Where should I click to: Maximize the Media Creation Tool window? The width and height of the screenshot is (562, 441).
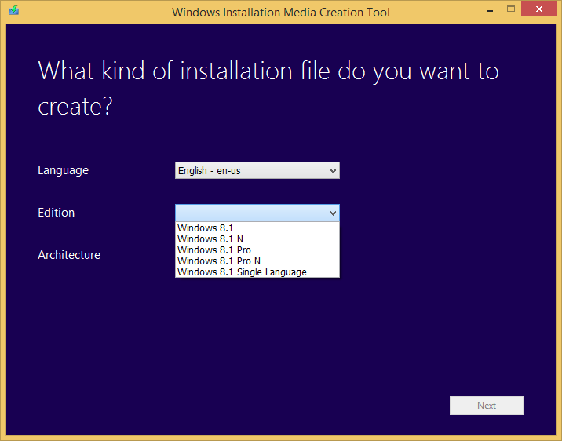point(511,10)
